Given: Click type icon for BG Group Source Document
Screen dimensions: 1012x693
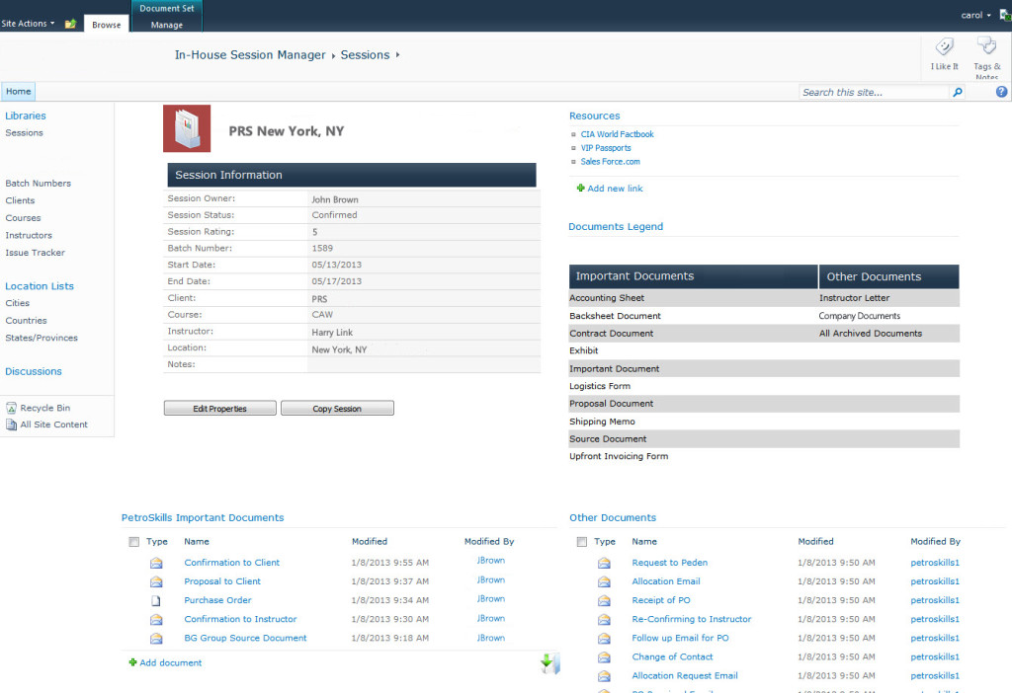Looking at the screenshot, I should pos(156,638).
